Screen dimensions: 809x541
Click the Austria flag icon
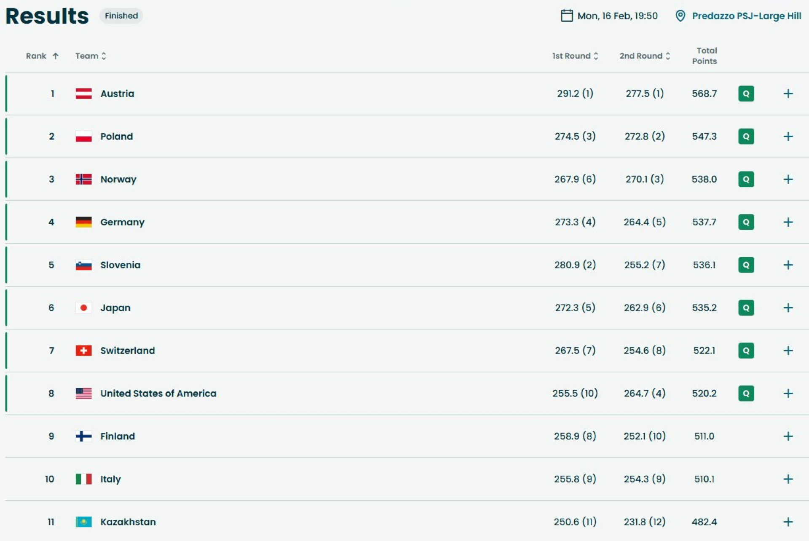point(83,94)
